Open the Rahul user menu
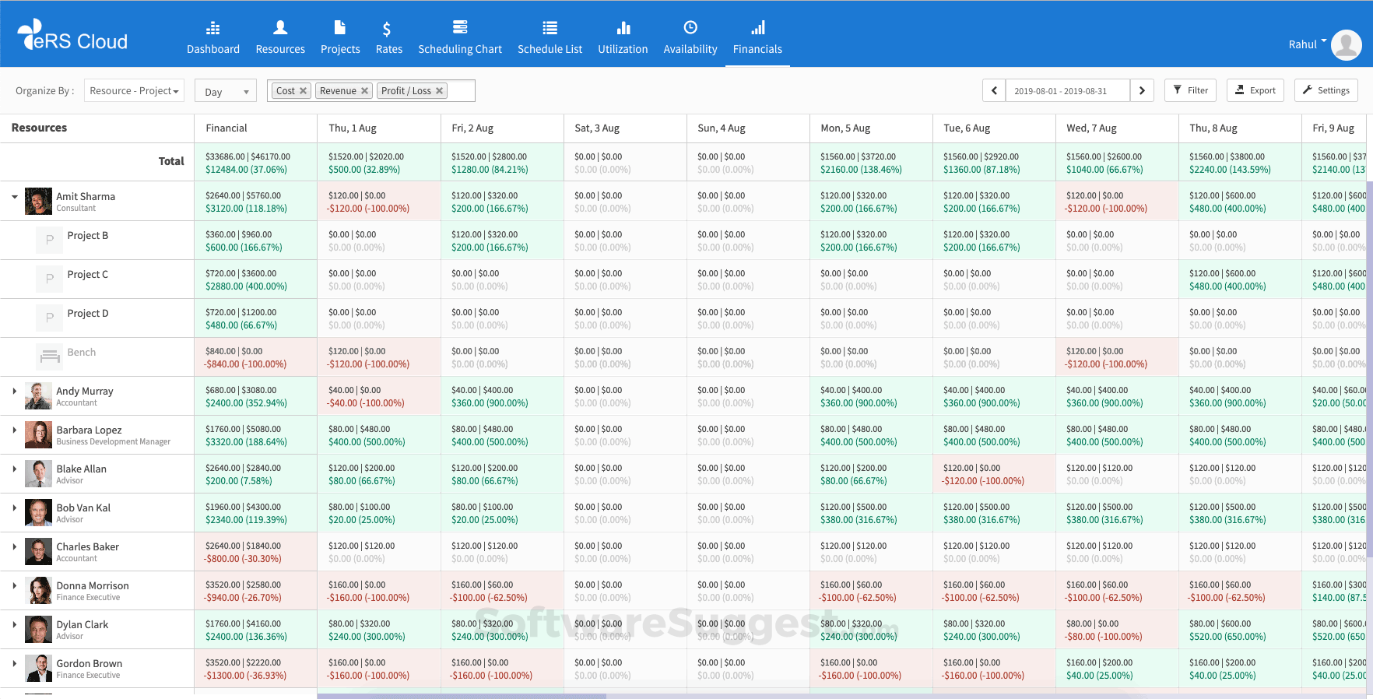The width and height of the screenshot is (1373, 699). pos(1308,44)
